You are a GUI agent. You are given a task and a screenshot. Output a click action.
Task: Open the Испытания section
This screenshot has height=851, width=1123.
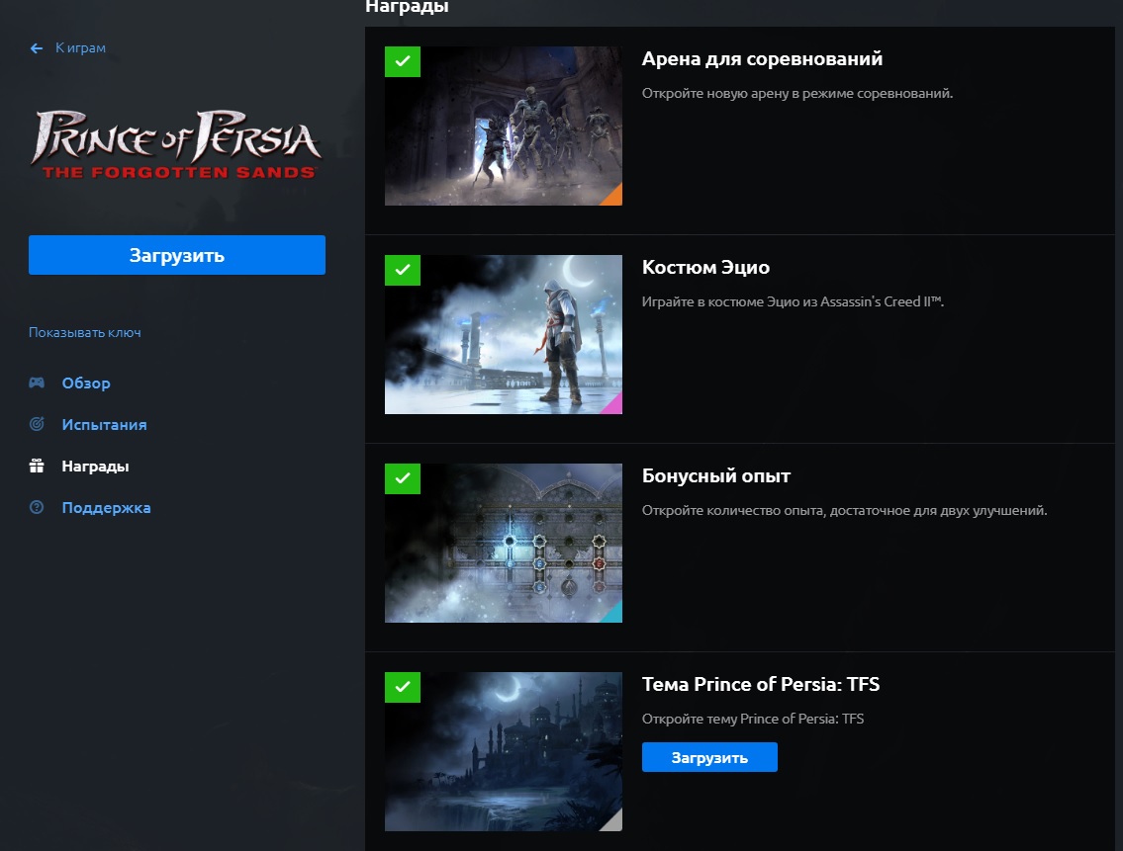click(x=104, y=424)
